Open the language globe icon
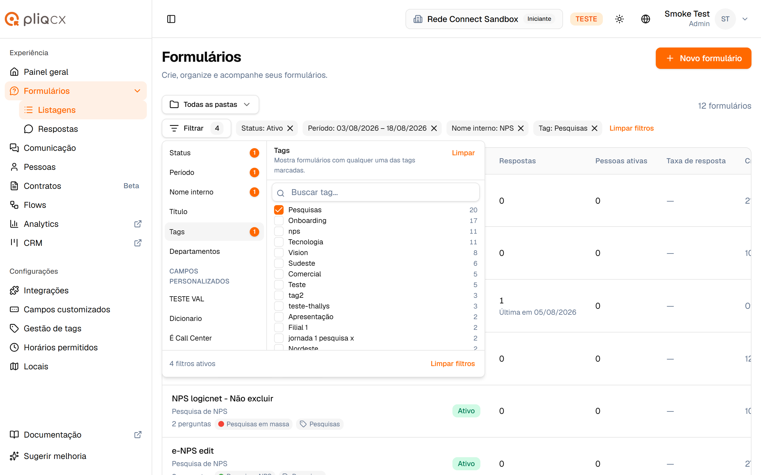This screenshot has height=475, width=761. pos(645,19)
